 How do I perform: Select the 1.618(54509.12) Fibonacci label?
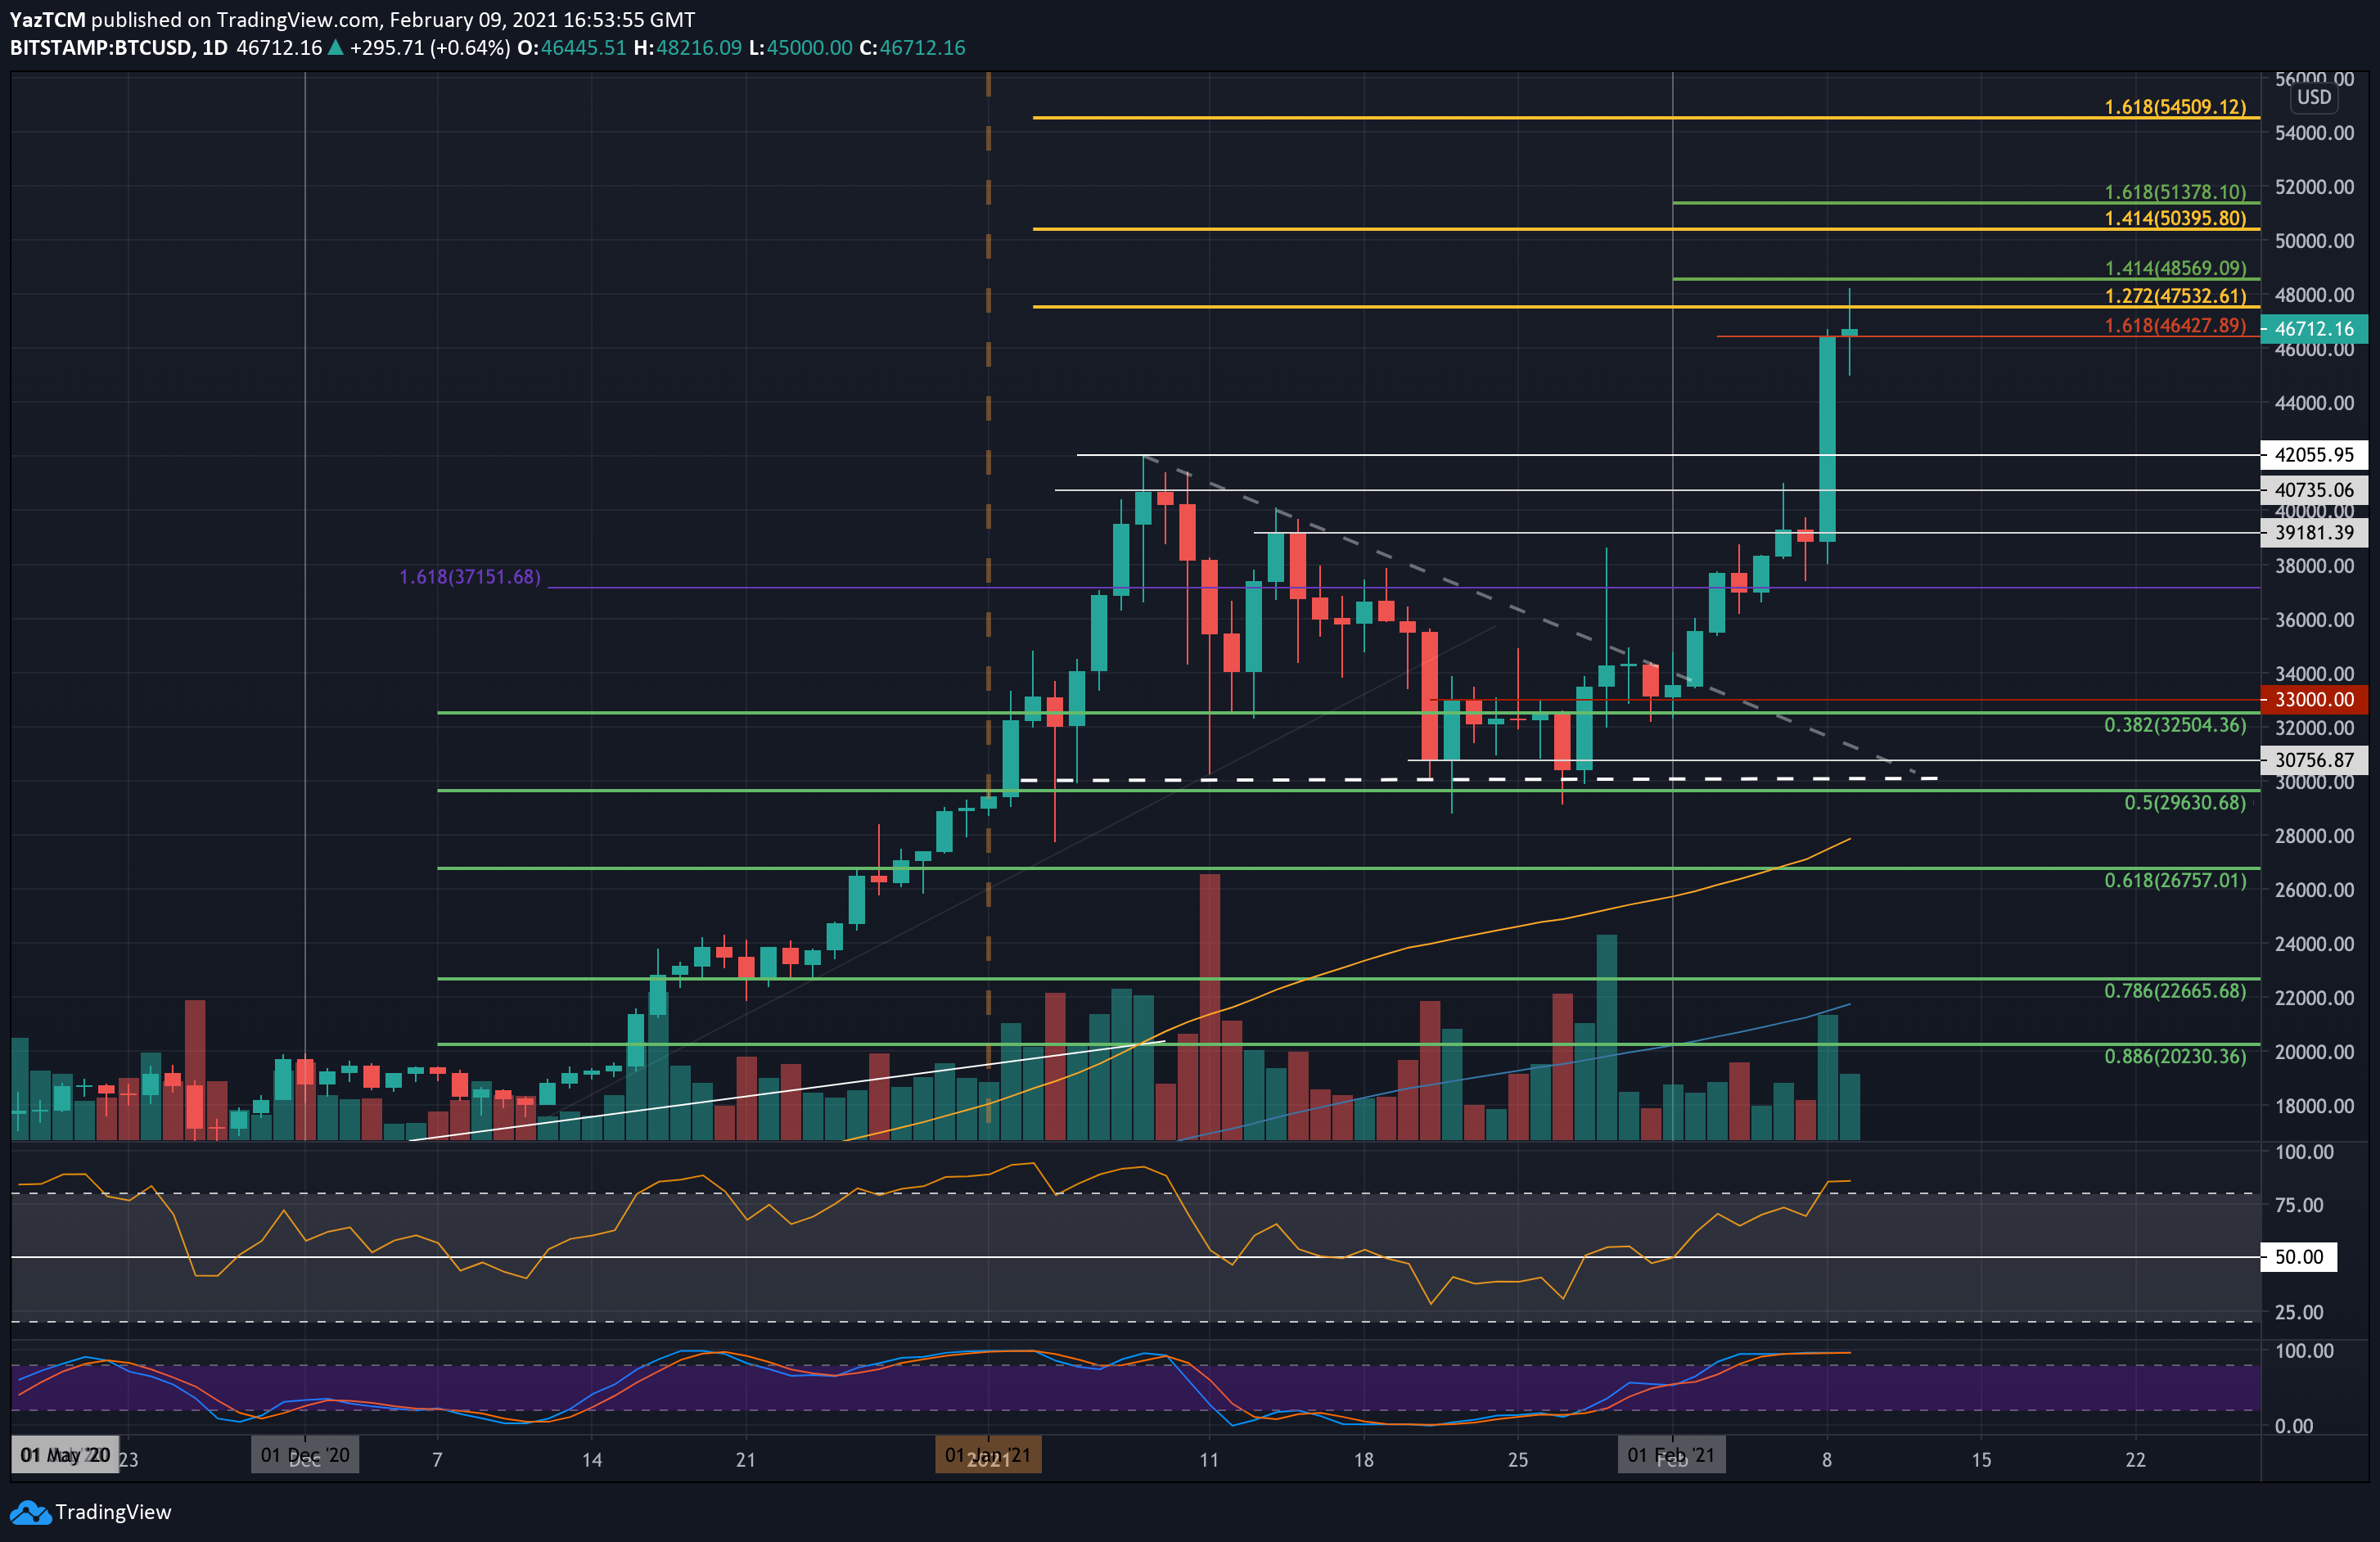click(x=2175, y=106)
